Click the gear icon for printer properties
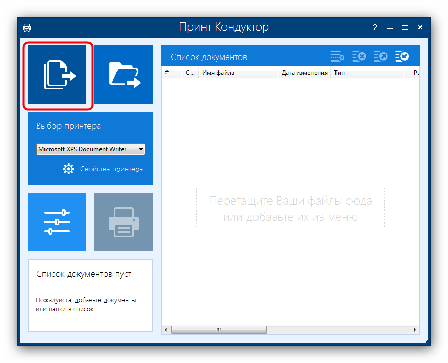The width and height of the screenshot is (448, 363). coord(69,169)
